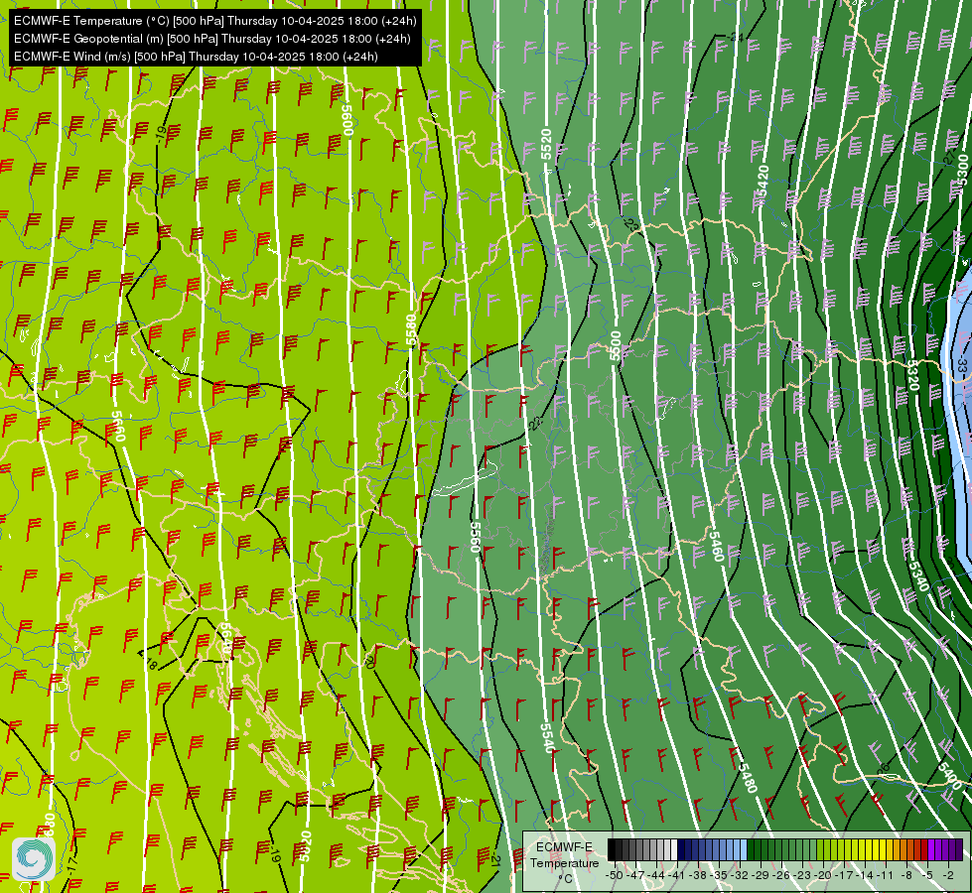Click the 5420 geopotential contour label
972x893 pixels.
[763, 181]
